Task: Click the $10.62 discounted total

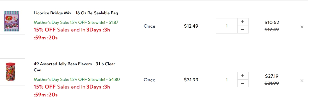Action: click(x=272, y=23)
